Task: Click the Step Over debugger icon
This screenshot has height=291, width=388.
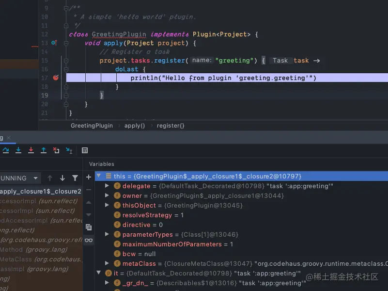Action: (6, 150)
